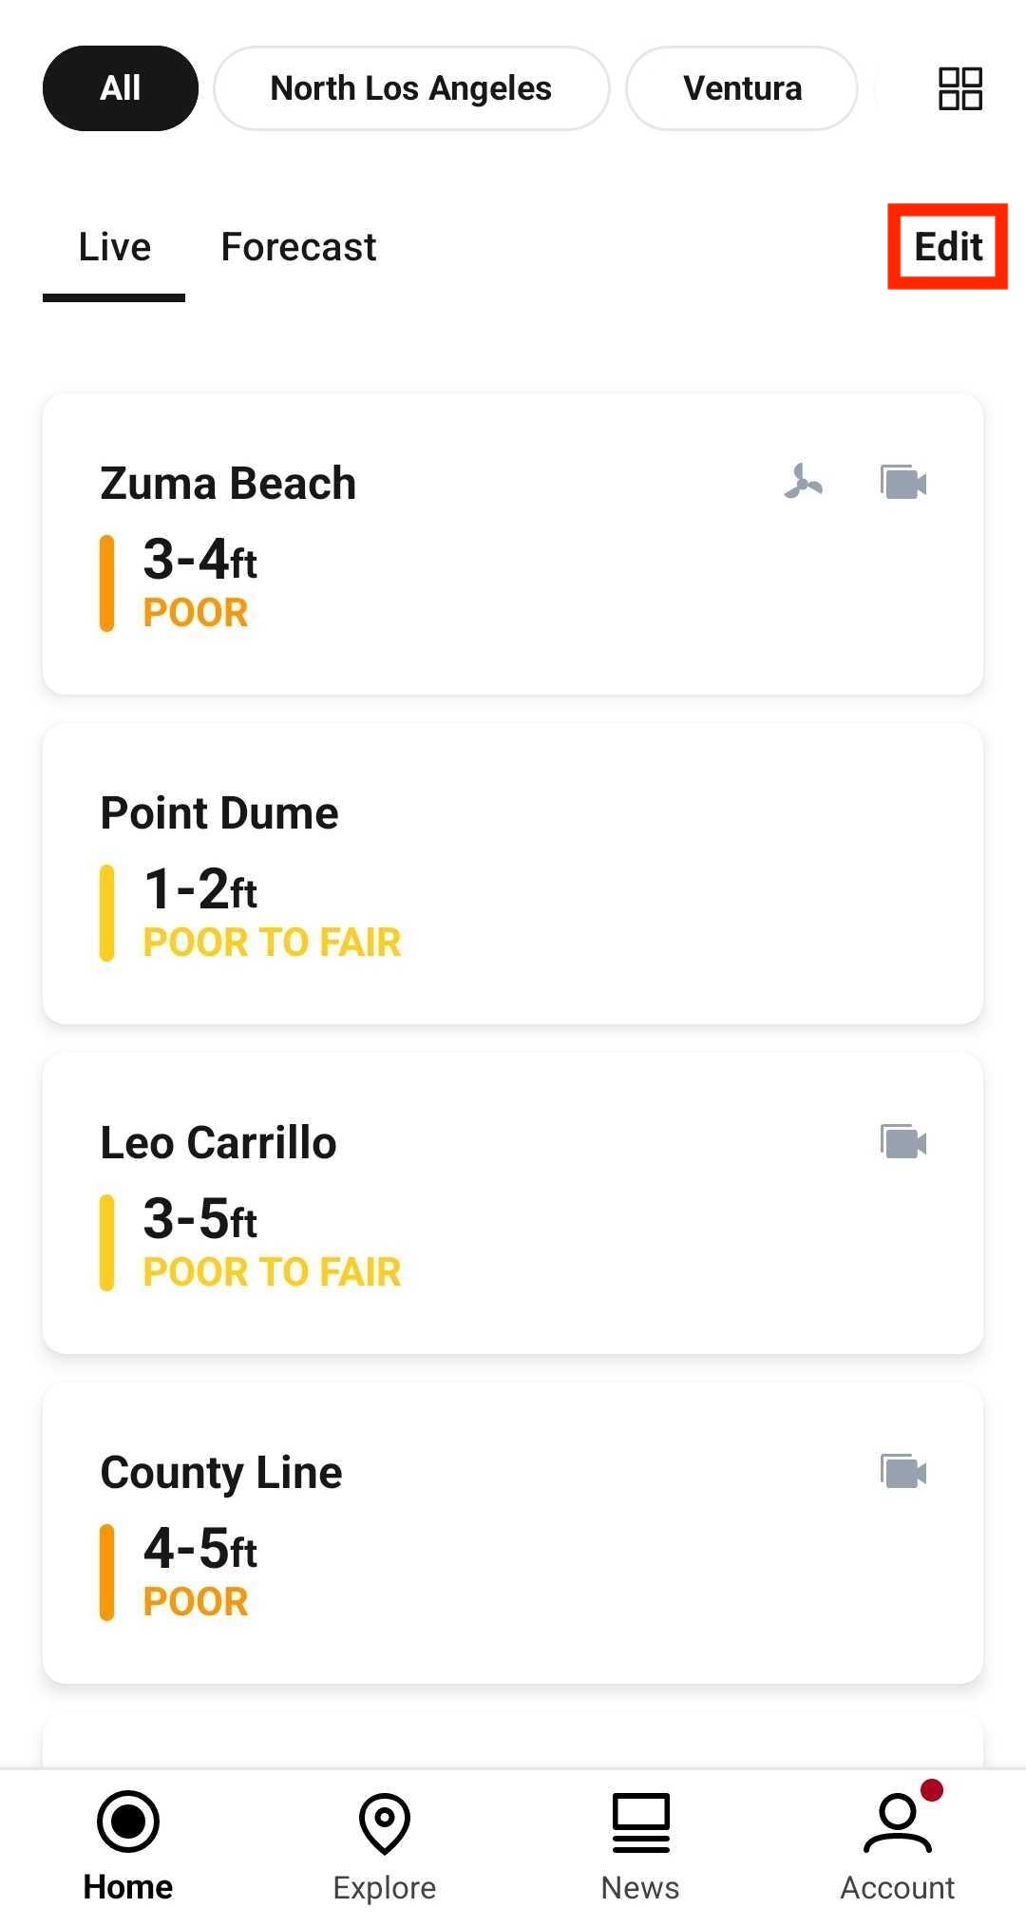
Task: Filter by Ventura chip
Action: [742, 88]
